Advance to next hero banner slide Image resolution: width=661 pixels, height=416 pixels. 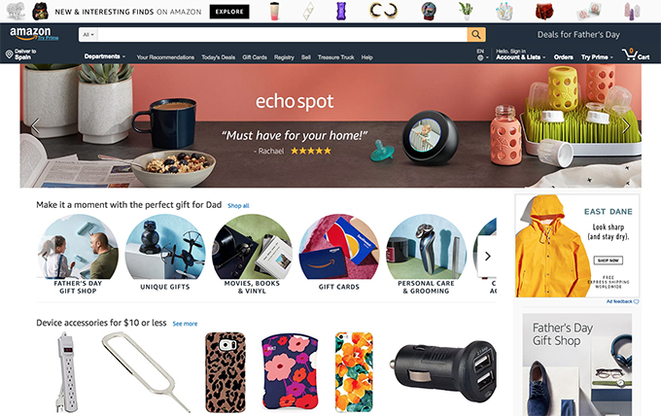point(627,125)
